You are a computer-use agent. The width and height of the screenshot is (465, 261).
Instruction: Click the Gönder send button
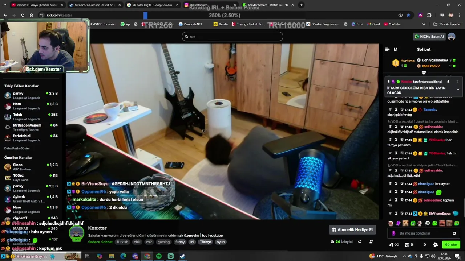[x=451, y=245]
